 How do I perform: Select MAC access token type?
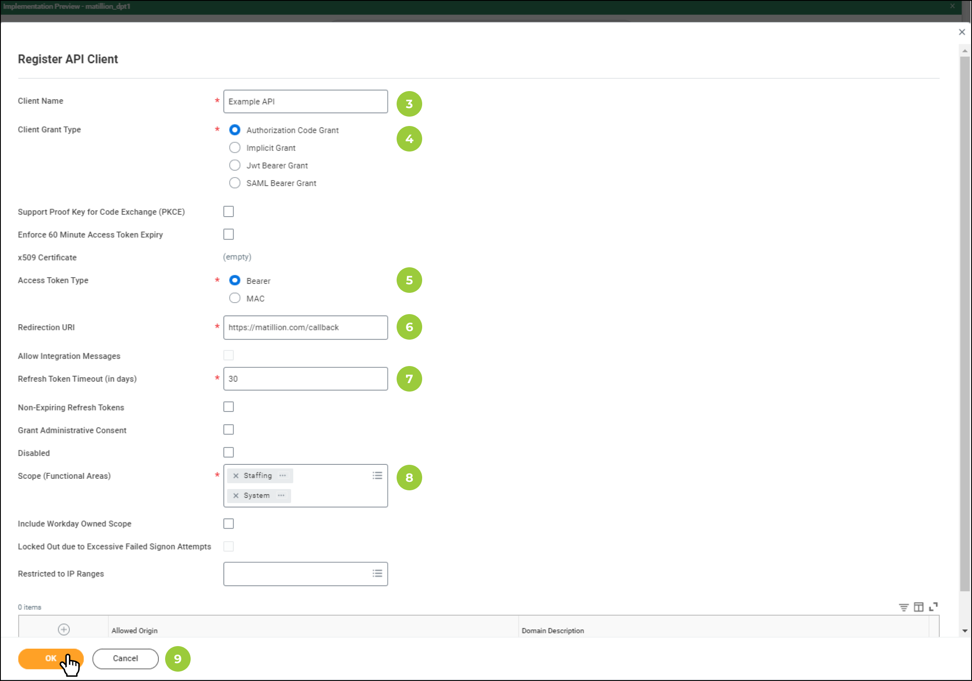(234, 298)
